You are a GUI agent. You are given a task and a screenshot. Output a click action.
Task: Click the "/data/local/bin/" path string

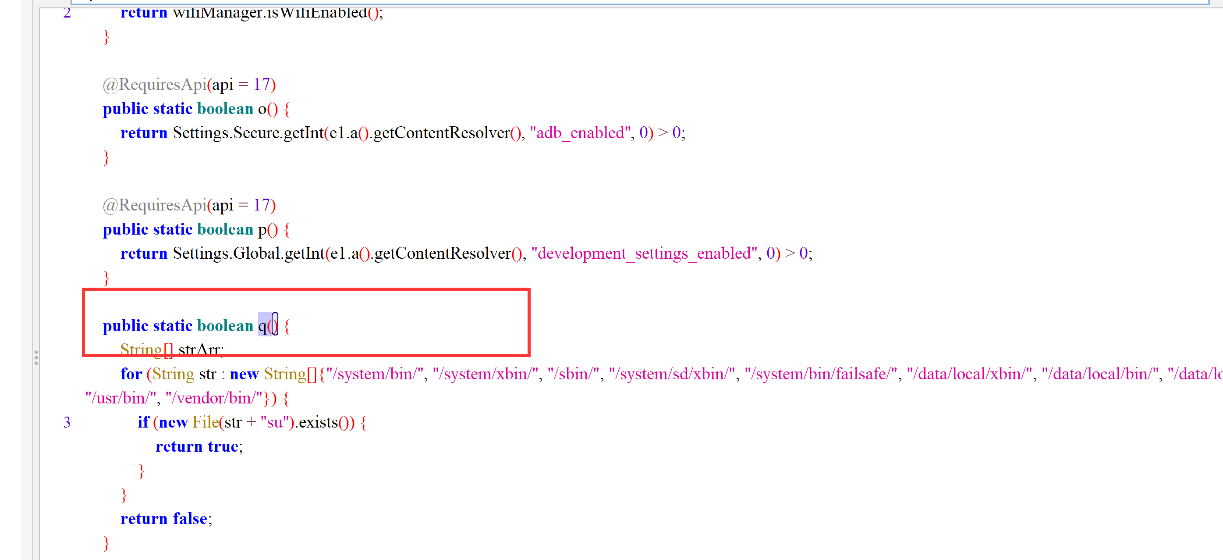coord(1100,374)
